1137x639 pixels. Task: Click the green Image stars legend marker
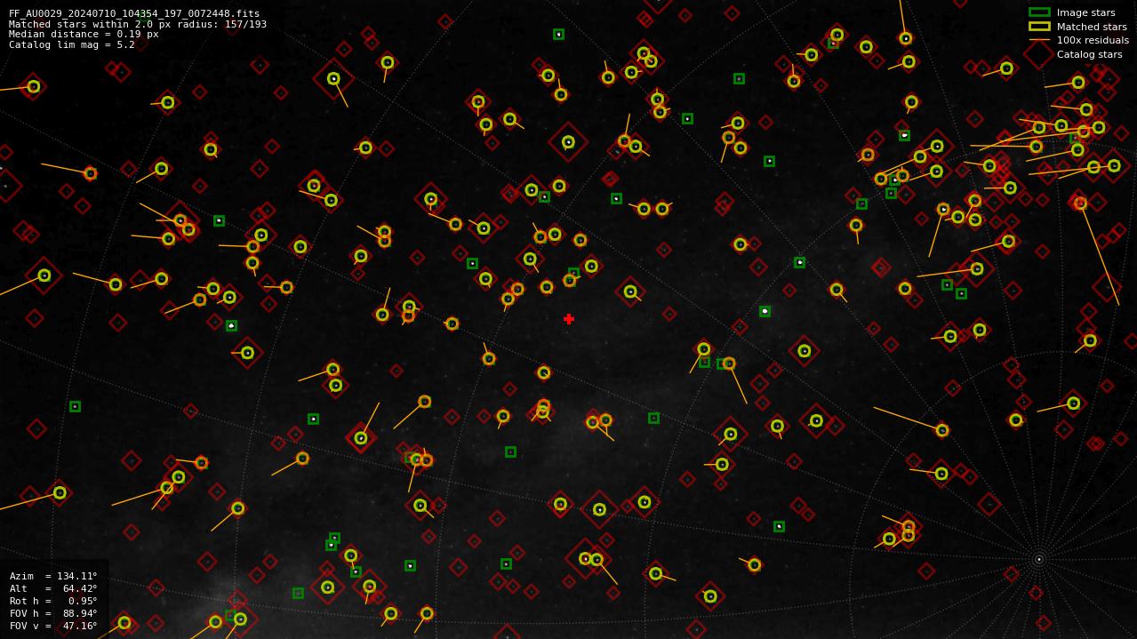(1039, 12)
